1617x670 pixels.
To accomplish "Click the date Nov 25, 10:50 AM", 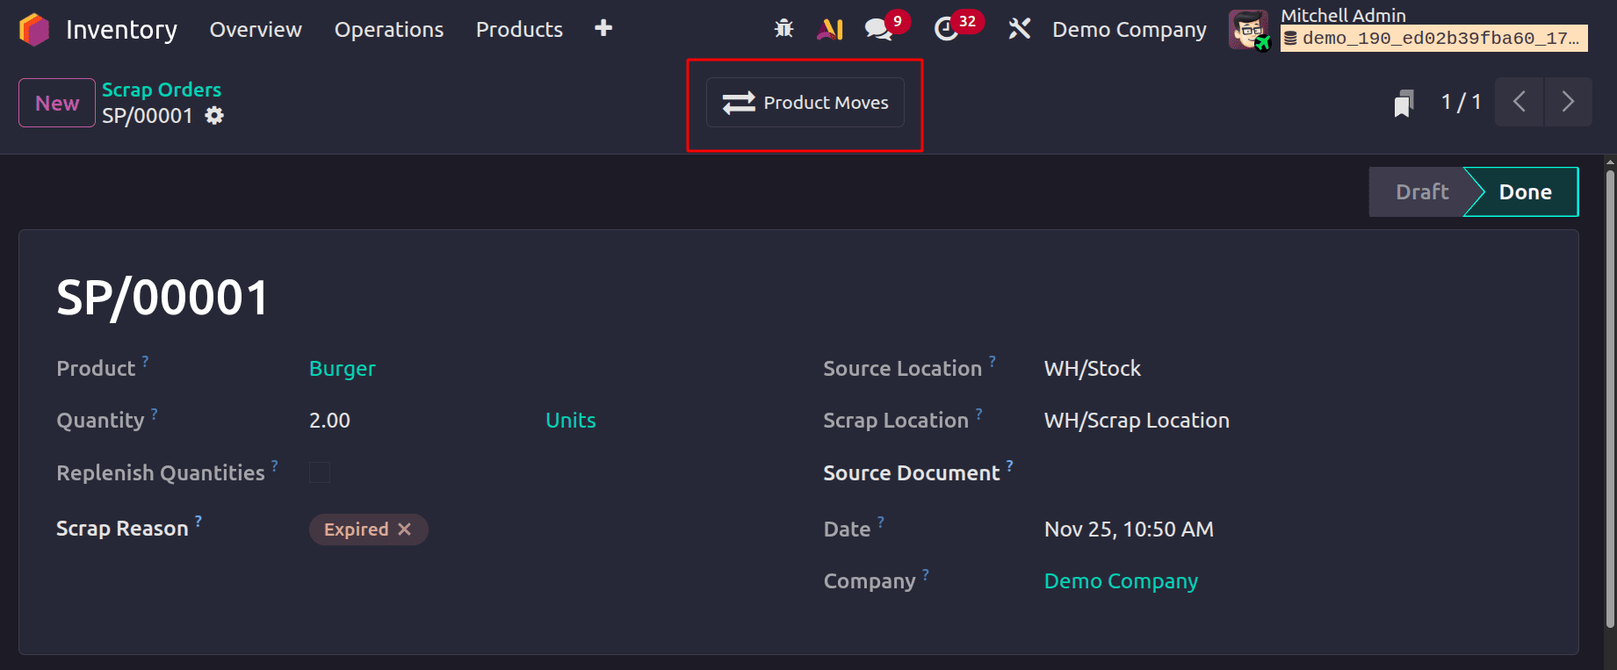I will coord(1129,530).
